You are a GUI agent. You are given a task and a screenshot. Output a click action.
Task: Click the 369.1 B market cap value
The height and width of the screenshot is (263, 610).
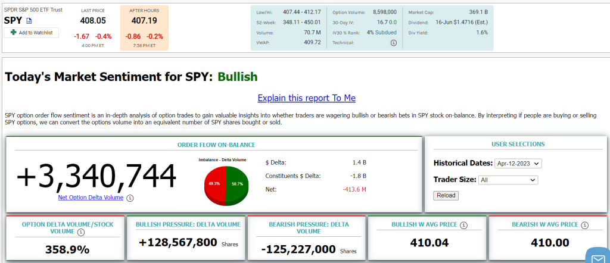(x=478, y=12)
